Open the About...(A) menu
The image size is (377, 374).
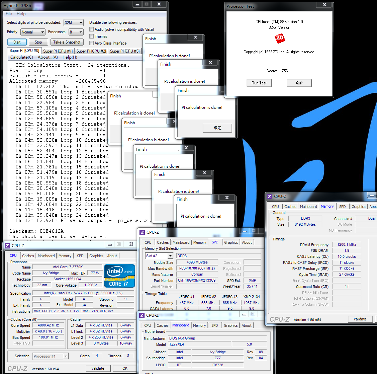coord(48,57)
